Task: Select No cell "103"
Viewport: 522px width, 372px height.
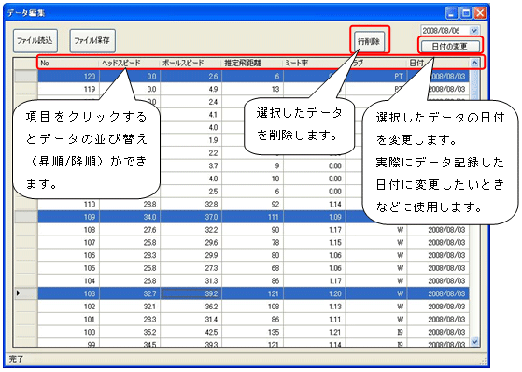Action: [x=68, y=293]
